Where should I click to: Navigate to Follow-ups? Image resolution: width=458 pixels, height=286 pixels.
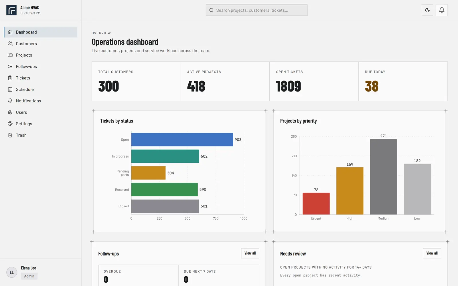click(41, 66)
